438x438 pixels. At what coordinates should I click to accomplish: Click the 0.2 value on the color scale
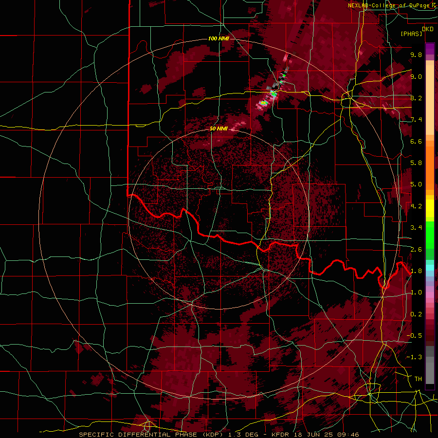click(416, 314)
